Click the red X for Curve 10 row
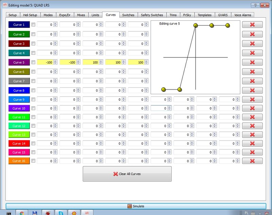The image size is (272, 215). pos(252,108)
